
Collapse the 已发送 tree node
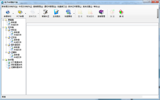(x=6, y=37)
